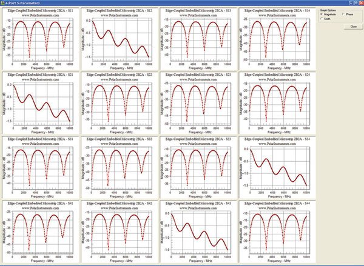
Task: Open the 4-Port S-Parameters title bar icon
Action: click(x=2, y=3)
